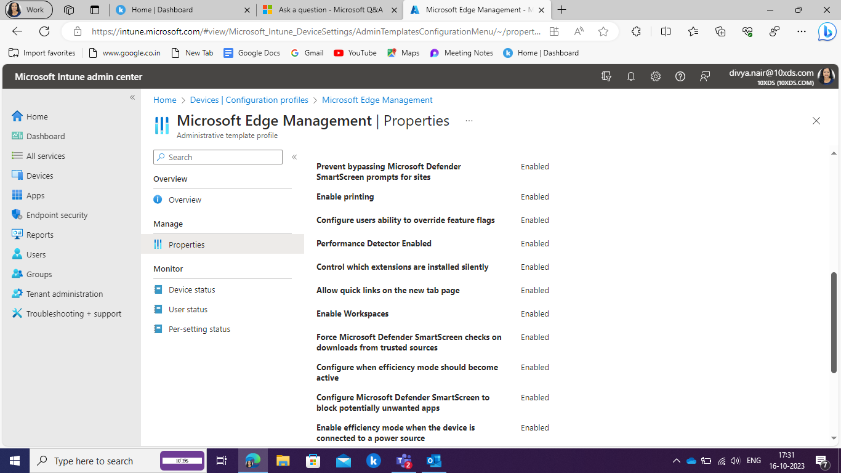Open Edge Settings and more menu
The image size is (841, 473).
[x=801, y=31]
